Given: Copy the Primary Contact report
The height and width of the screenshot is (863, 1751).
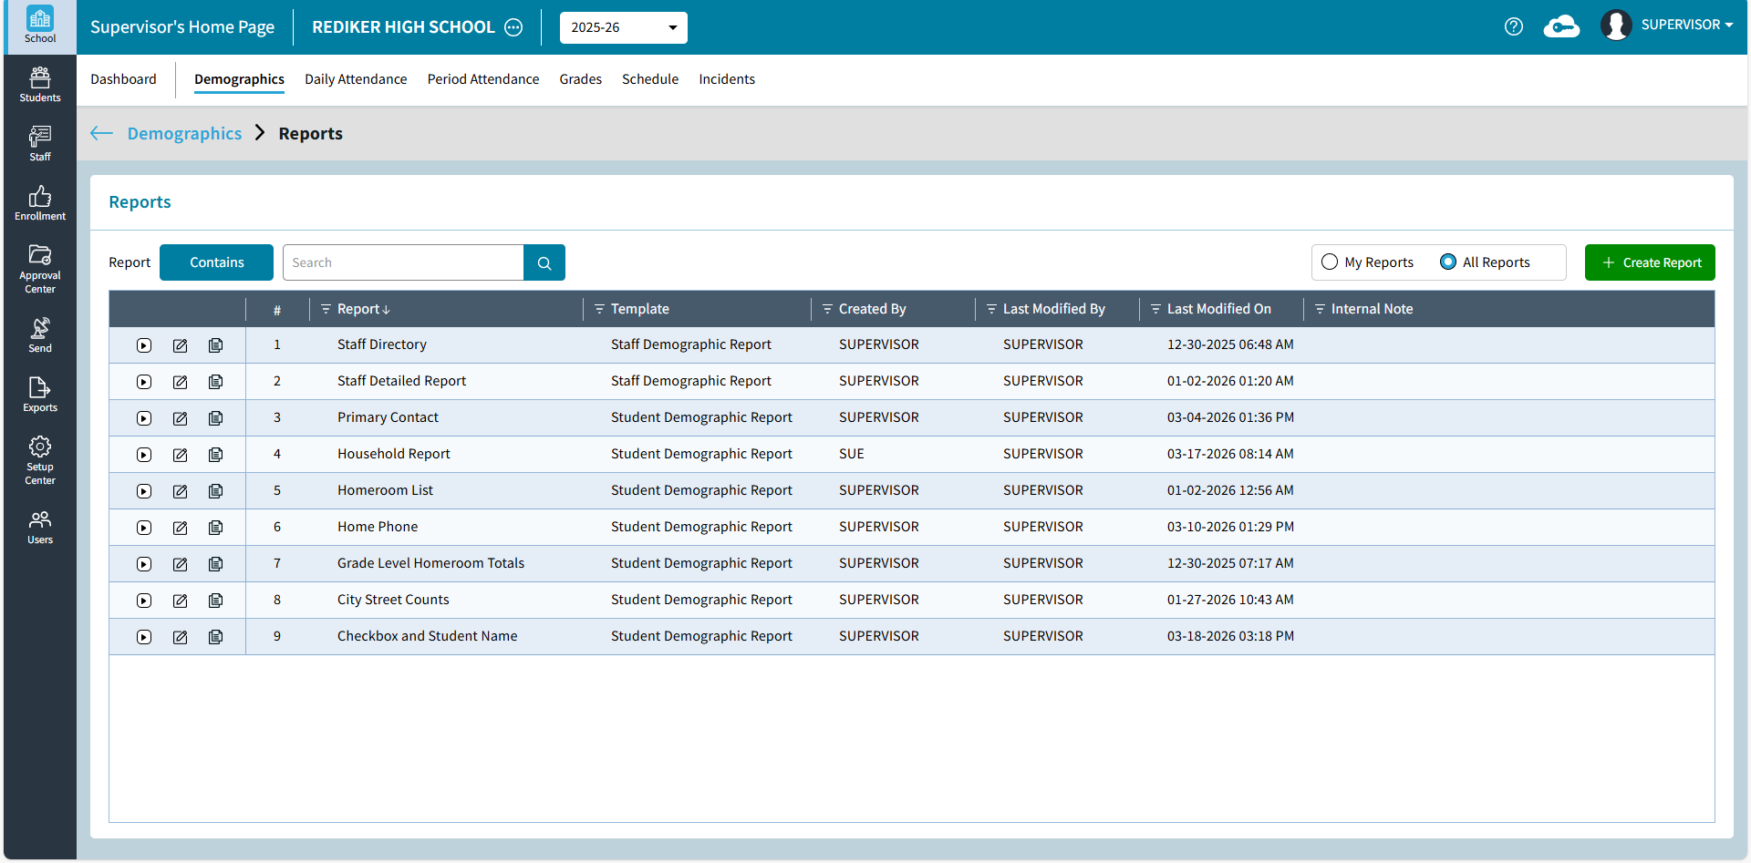Looking at the screenshot, I should [216, 418].
